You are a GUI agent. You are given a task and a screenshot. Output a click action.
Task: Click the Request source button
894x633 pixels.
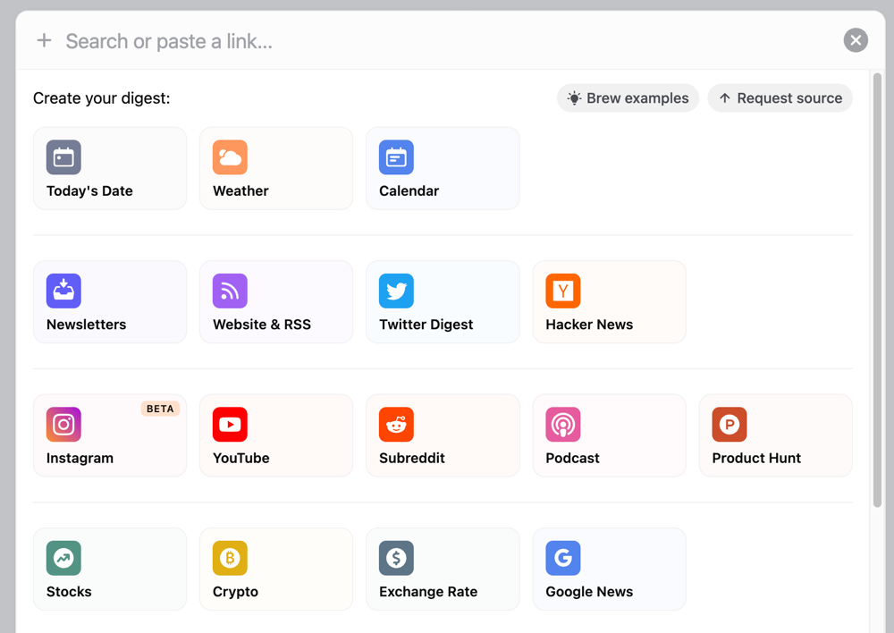click(x=780, y=98)
